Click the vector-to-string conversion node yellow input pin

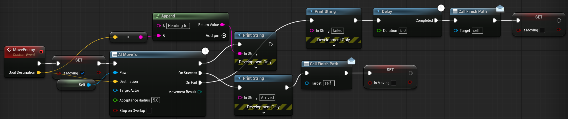click(x=115, y=37)
